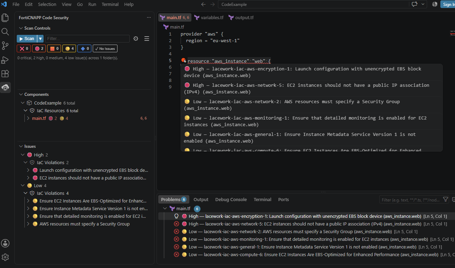Collapse the High issues group
The image size is (455, 268).
(x=23, y=155)
